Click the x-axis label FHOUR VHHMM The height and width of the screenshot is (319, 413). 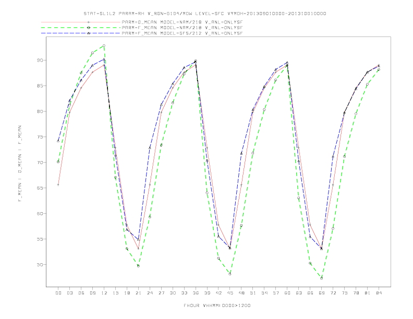pos(217,305)
